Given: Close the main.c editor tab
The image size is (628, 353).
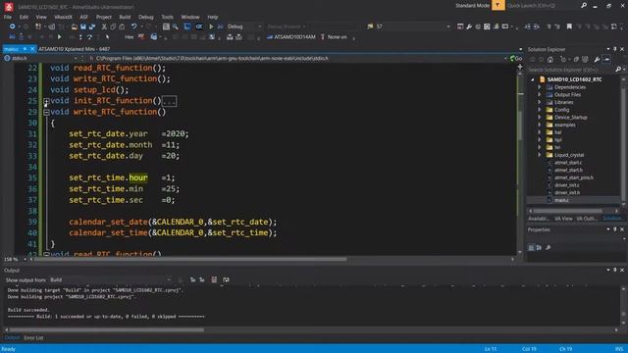Looking at the screenshot, I should tap(32, 49).
